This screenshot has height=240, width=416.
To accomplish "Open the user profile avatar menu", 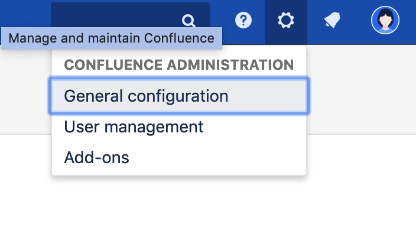I will point(385,21).
